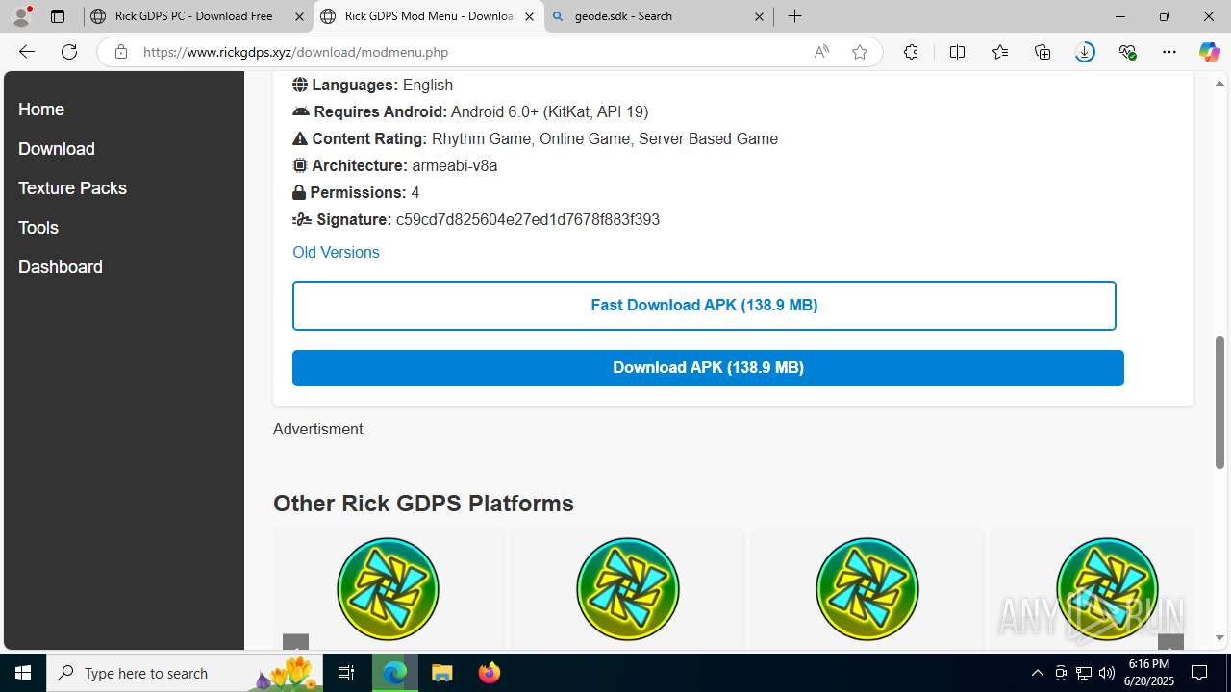
Task: View site information lock icon
Action: (x=121, y=52)
